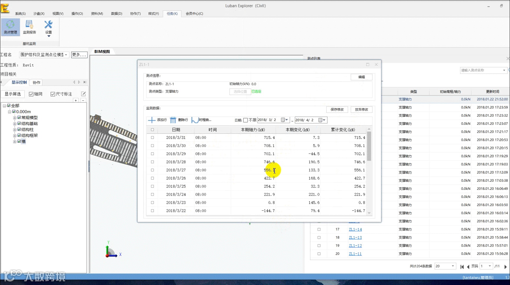Click the edit pencil icon beside 尺寸标注
This screenshot has height=285, width=510.
point(83,94)
